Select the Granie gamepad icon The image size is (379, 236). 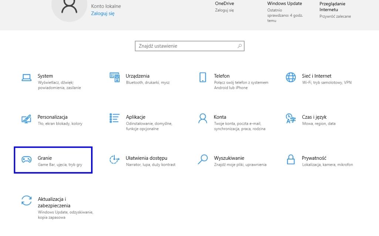(x=26, y=159)
